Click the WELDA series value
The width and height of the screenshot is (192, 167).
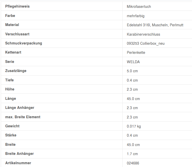click(x=133, y=62)
